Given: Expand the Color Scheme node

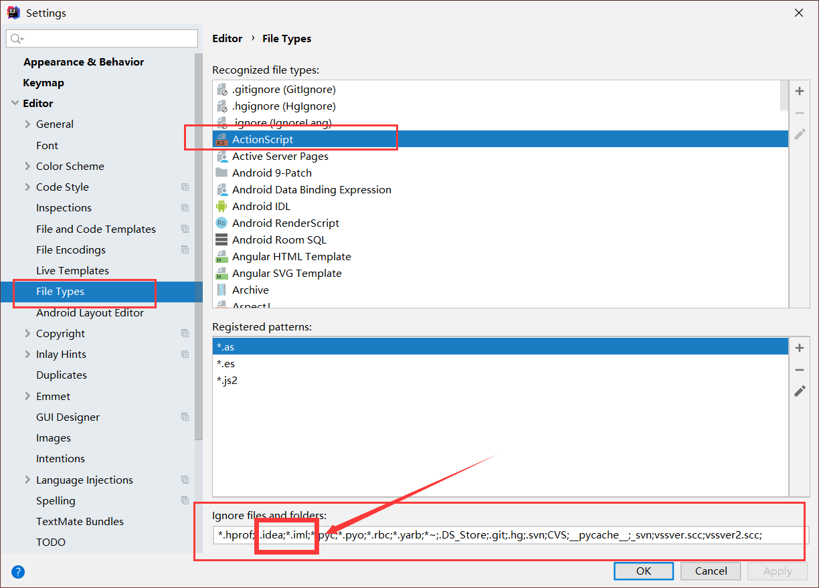Looking at the screenshot, I should click(x=27, y=167).
